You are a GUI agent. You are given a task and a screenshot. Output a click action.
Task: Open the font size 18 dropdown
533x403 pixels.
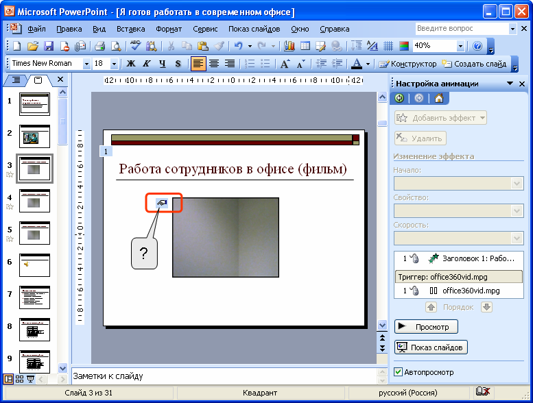tap(114, 64)
